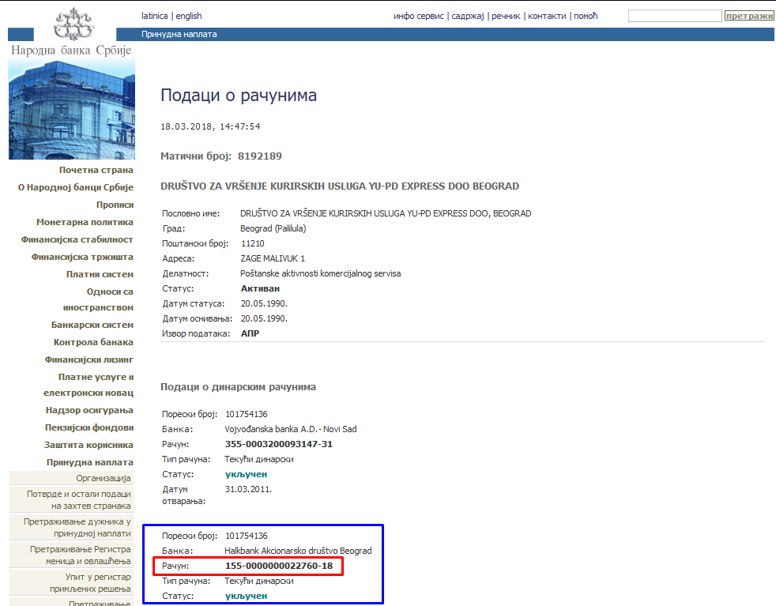Open Претраживање Регистра меница и овлашћења
This screenshot has height=606, width=776.
[80, 555]
